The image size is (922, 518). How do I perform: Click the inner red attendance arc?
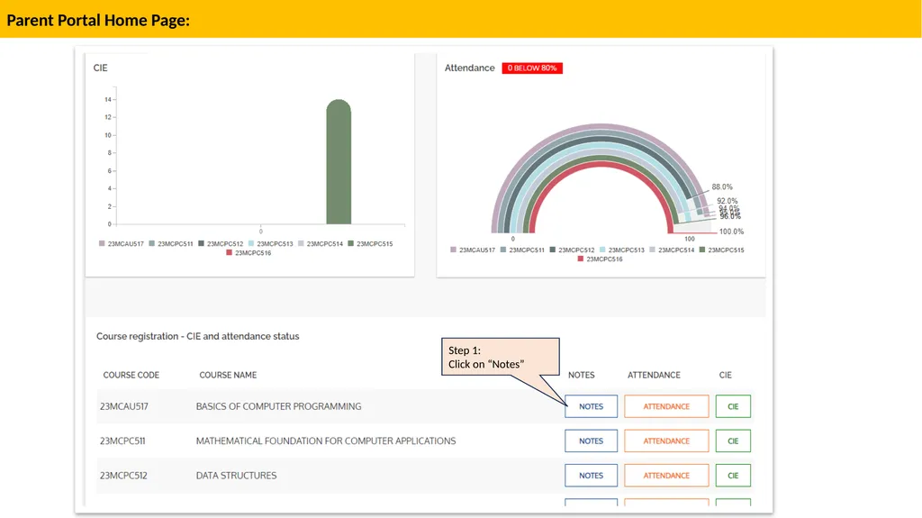coord(601,166)
